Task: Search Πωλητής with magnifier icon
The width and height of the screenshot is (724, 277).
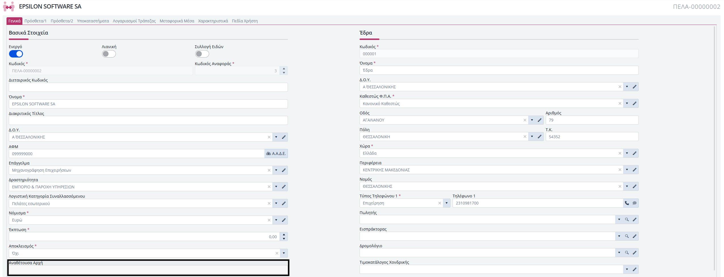Action: click(x=627, y=220)
